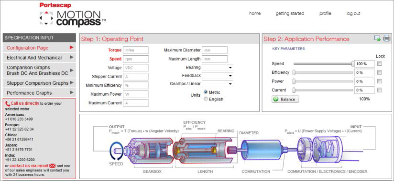394x181 pixels.
Task: Open the Feedback dropdown
Action: click(218, 76)
